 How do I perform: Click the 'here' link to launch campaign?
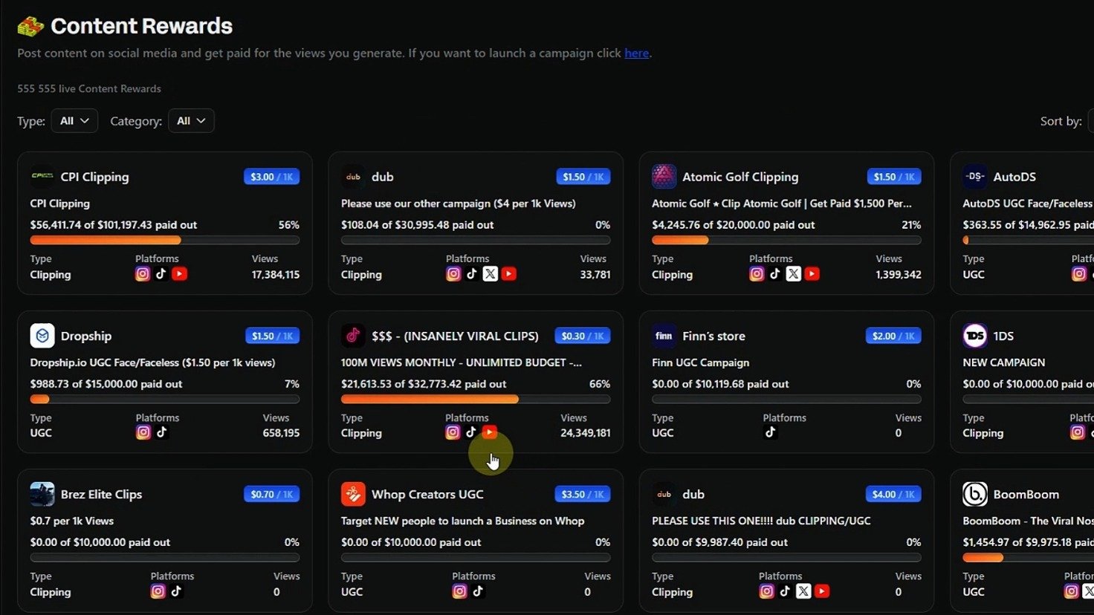pyautogui.click(x=636, y=53)
